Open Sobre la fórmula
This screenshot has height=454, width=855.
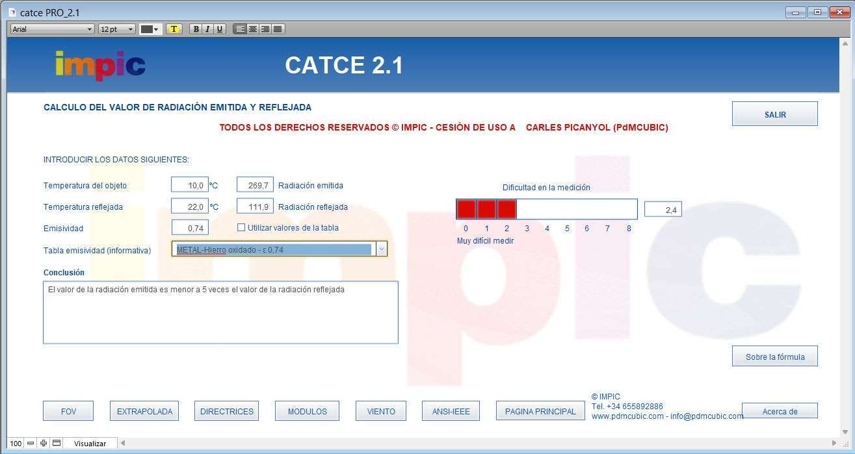[x=774, y=356]
